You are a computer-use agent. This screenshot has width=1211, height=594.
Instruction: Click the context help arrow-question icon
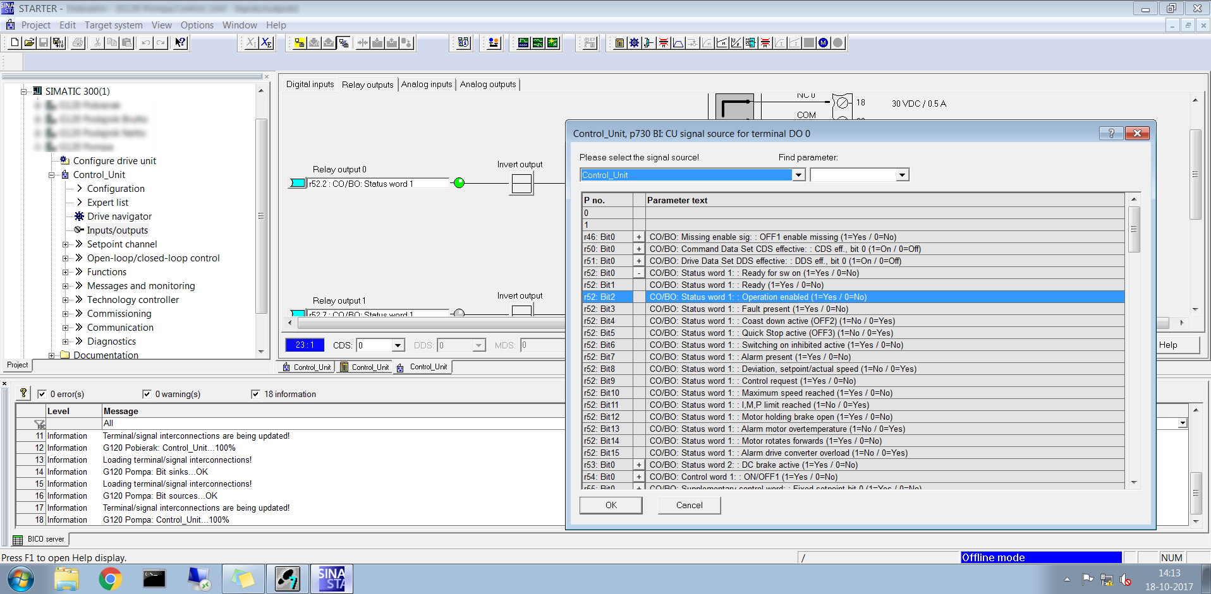click(x=181, y=42)
